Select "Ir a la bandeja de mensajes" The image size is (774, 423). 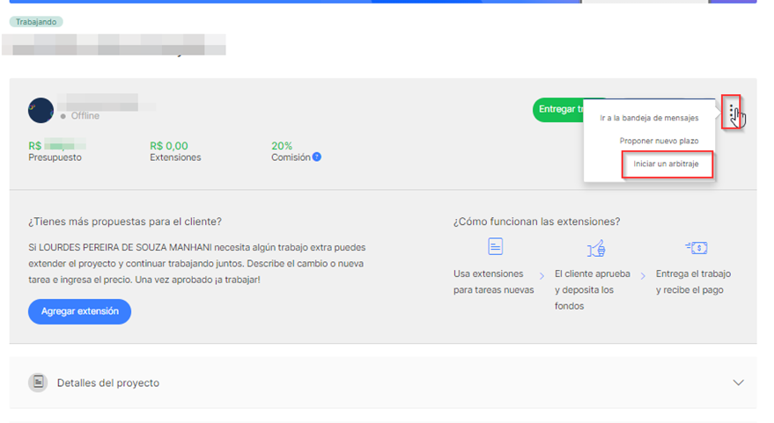(649, 118)
